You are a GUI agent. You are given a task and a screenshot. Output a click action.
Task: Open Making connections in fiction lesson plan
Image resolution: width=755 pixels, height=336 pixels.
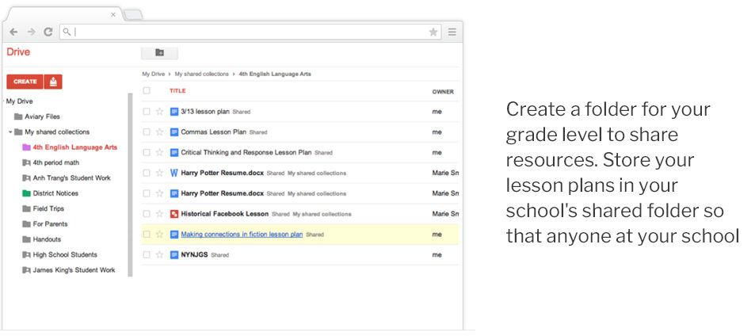(242, 235)
